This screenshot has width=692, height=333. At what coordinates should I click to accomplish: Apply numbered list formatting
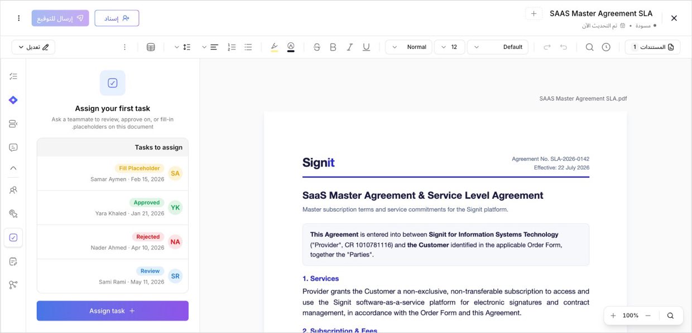232,47
